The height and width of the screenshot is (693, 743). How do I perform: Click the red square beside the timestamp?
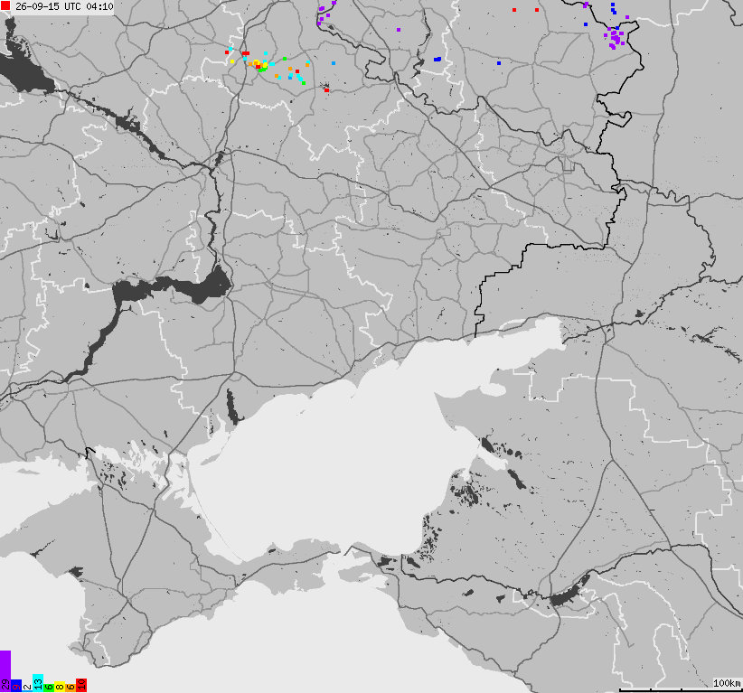click(5, 6)
